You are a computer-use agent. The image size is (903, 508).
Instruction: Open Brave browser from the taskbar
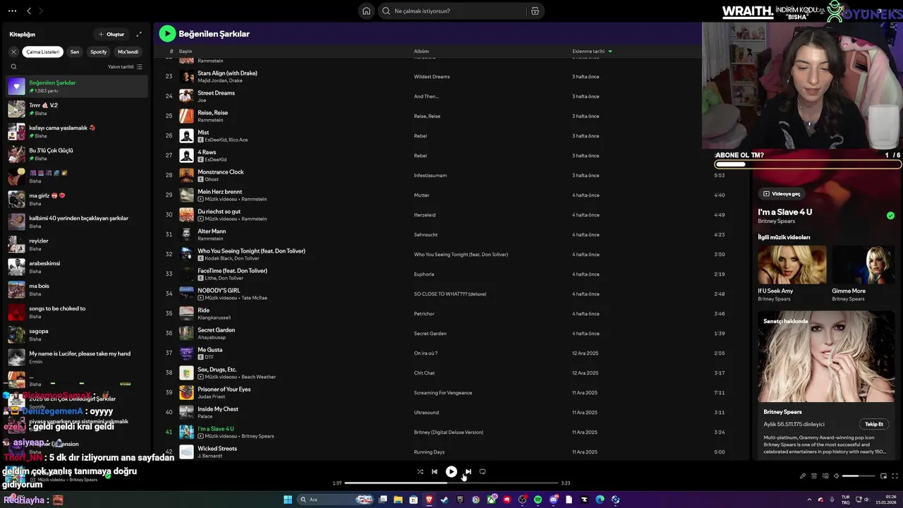(x=429, y=500)
